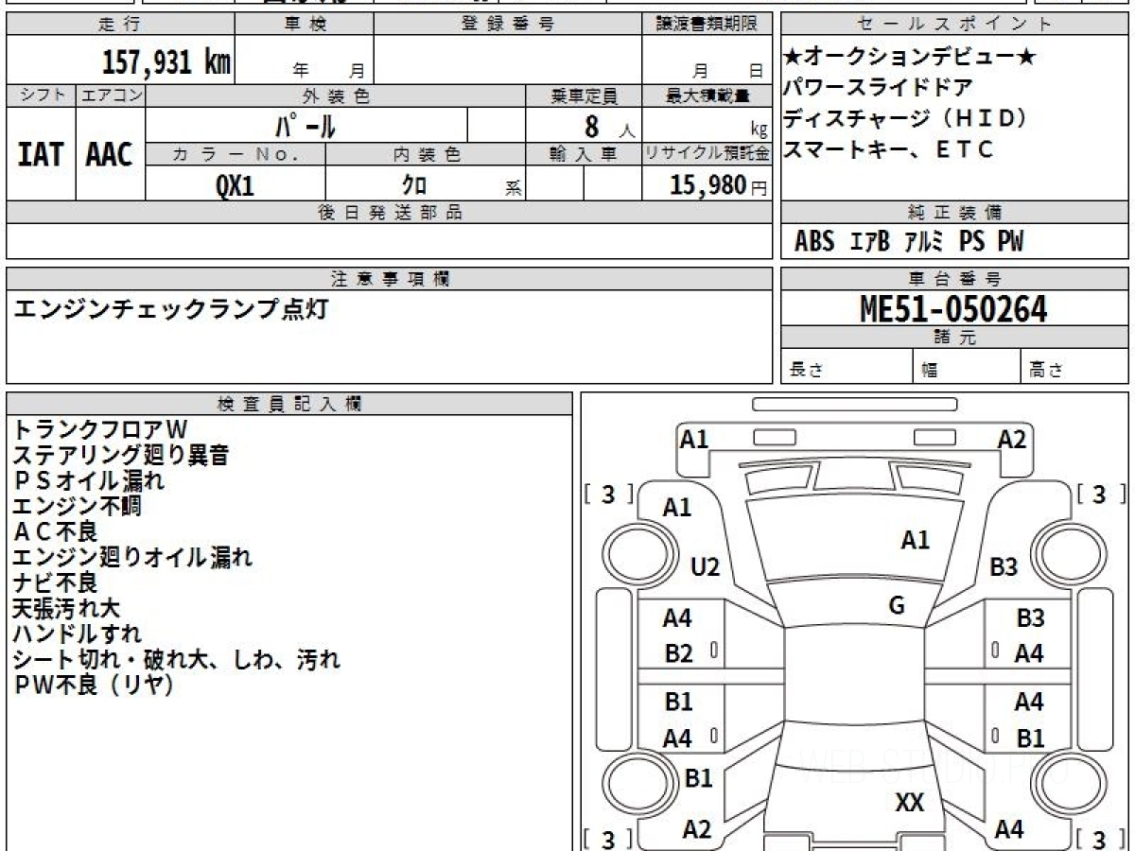Select the ディスチャージ（HID） line
The width and height of the screenshot is (1135, 851).
pos(906,119)
